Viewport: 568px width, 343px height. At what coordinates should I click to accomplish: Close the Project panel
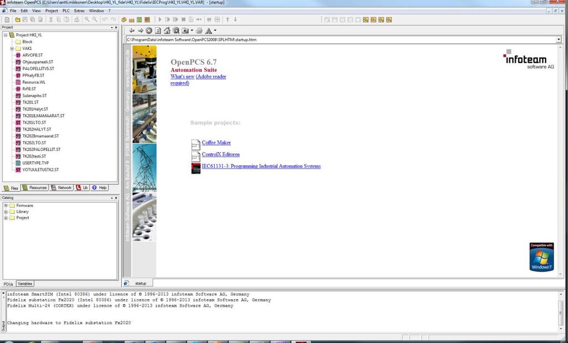[116, 28]
